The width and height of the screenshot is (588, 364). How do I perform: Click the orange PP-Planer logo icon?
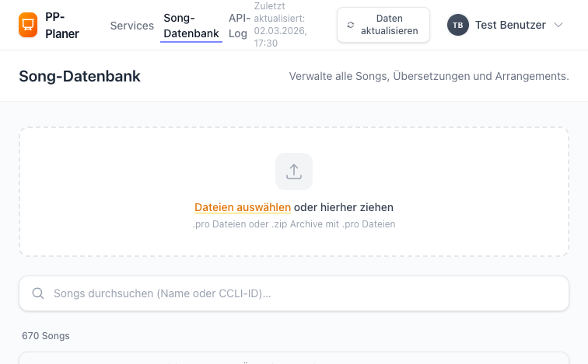(x=28, y=25)
